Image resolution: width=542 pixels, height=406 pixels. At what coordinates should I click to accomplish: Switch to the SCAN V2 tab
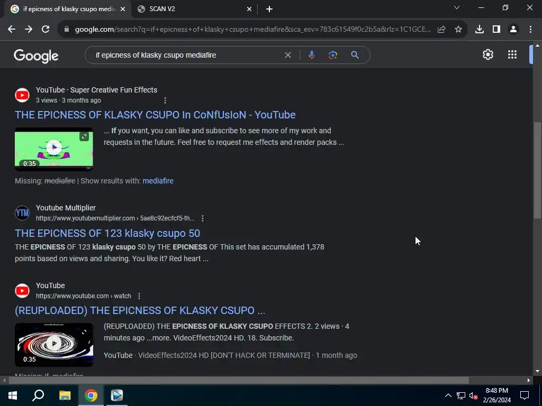click(195, 9)
